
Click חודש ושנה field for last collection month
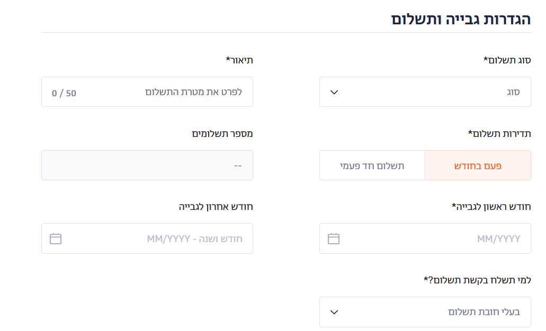tap(147, 238)
